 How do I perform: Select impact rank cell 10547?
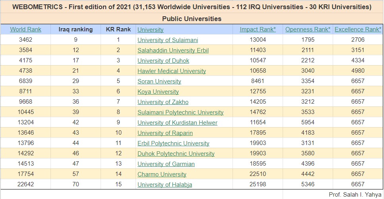point(258,60)
